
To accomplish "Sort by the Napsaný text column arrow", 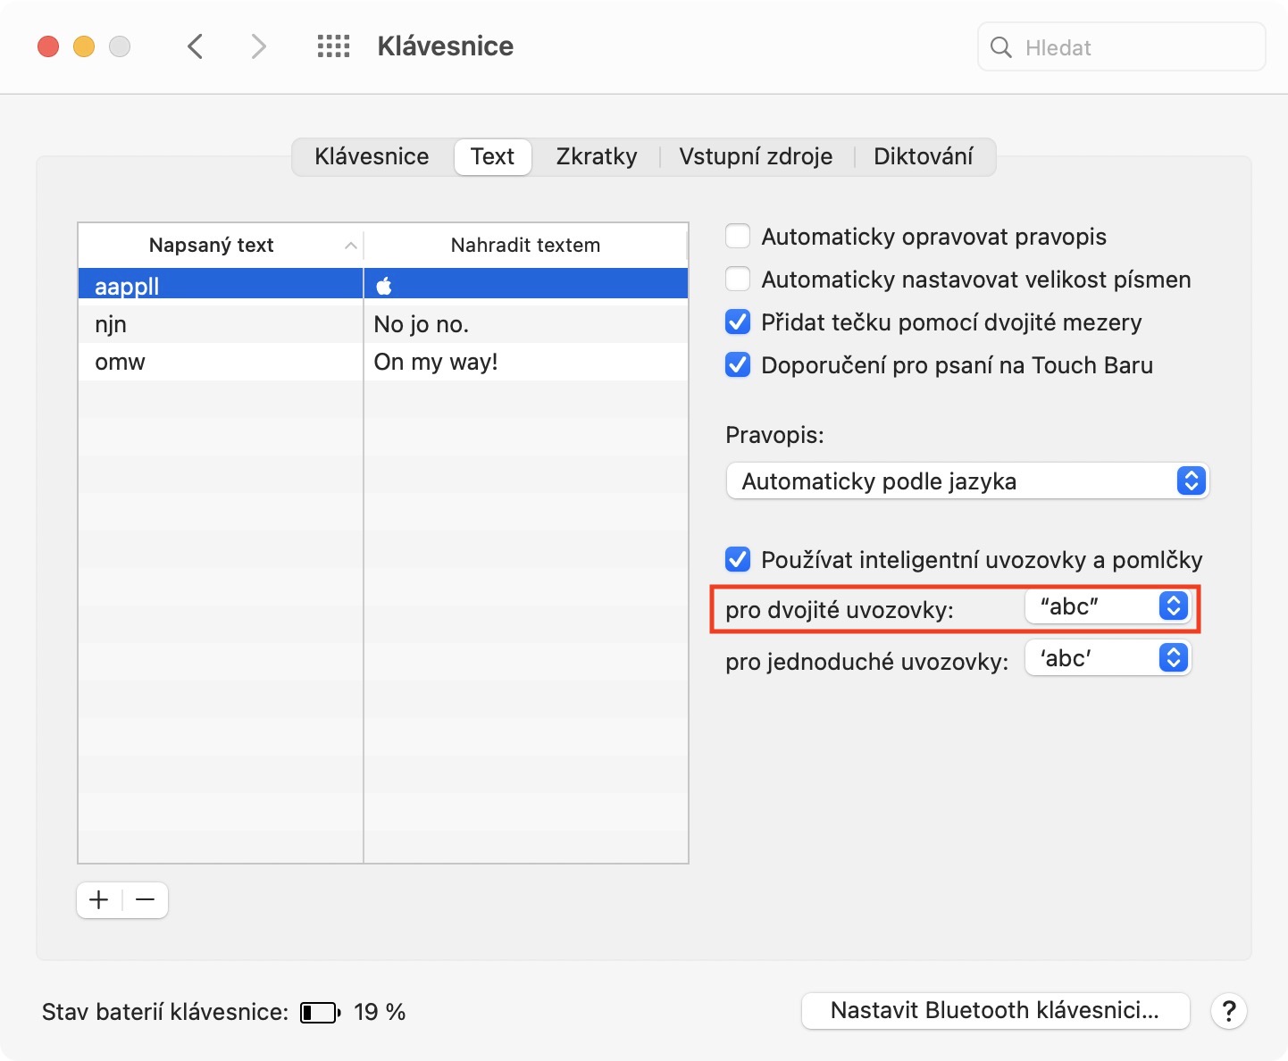I will (x=351, y=246).
